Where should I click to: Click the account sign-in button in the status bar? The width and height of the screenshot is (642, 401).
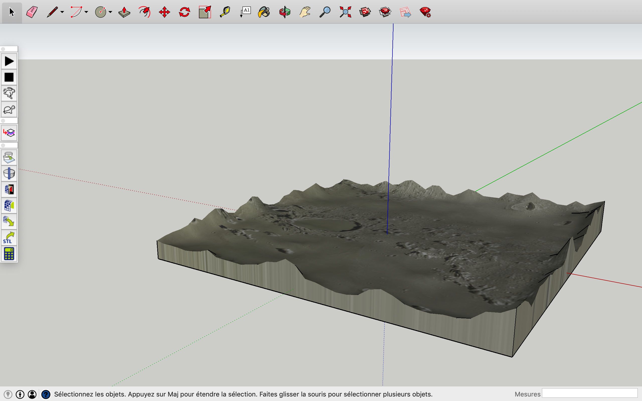point(32,394)
